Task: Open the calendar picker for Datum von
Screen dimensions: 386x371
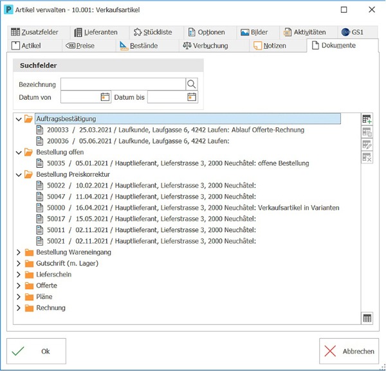Action: (x=105, y=97)
